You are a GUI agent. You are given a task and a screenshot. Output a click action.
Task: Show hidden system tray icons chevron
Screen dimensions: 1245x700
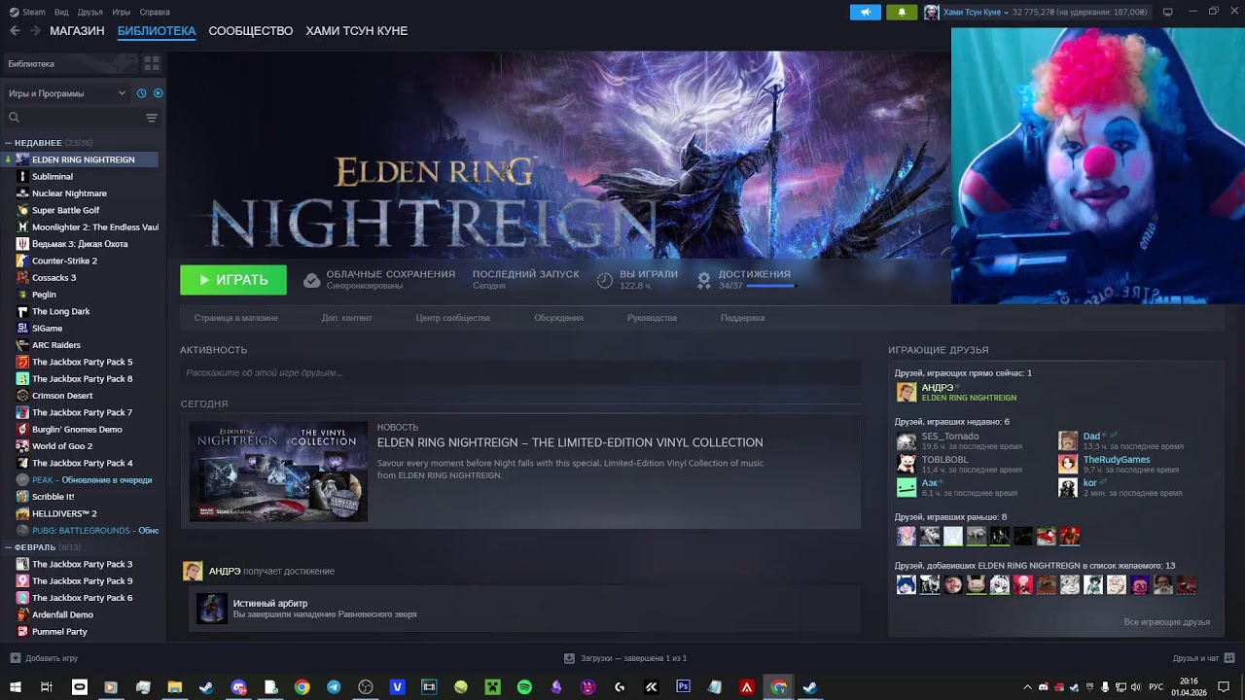[1027, 687]
